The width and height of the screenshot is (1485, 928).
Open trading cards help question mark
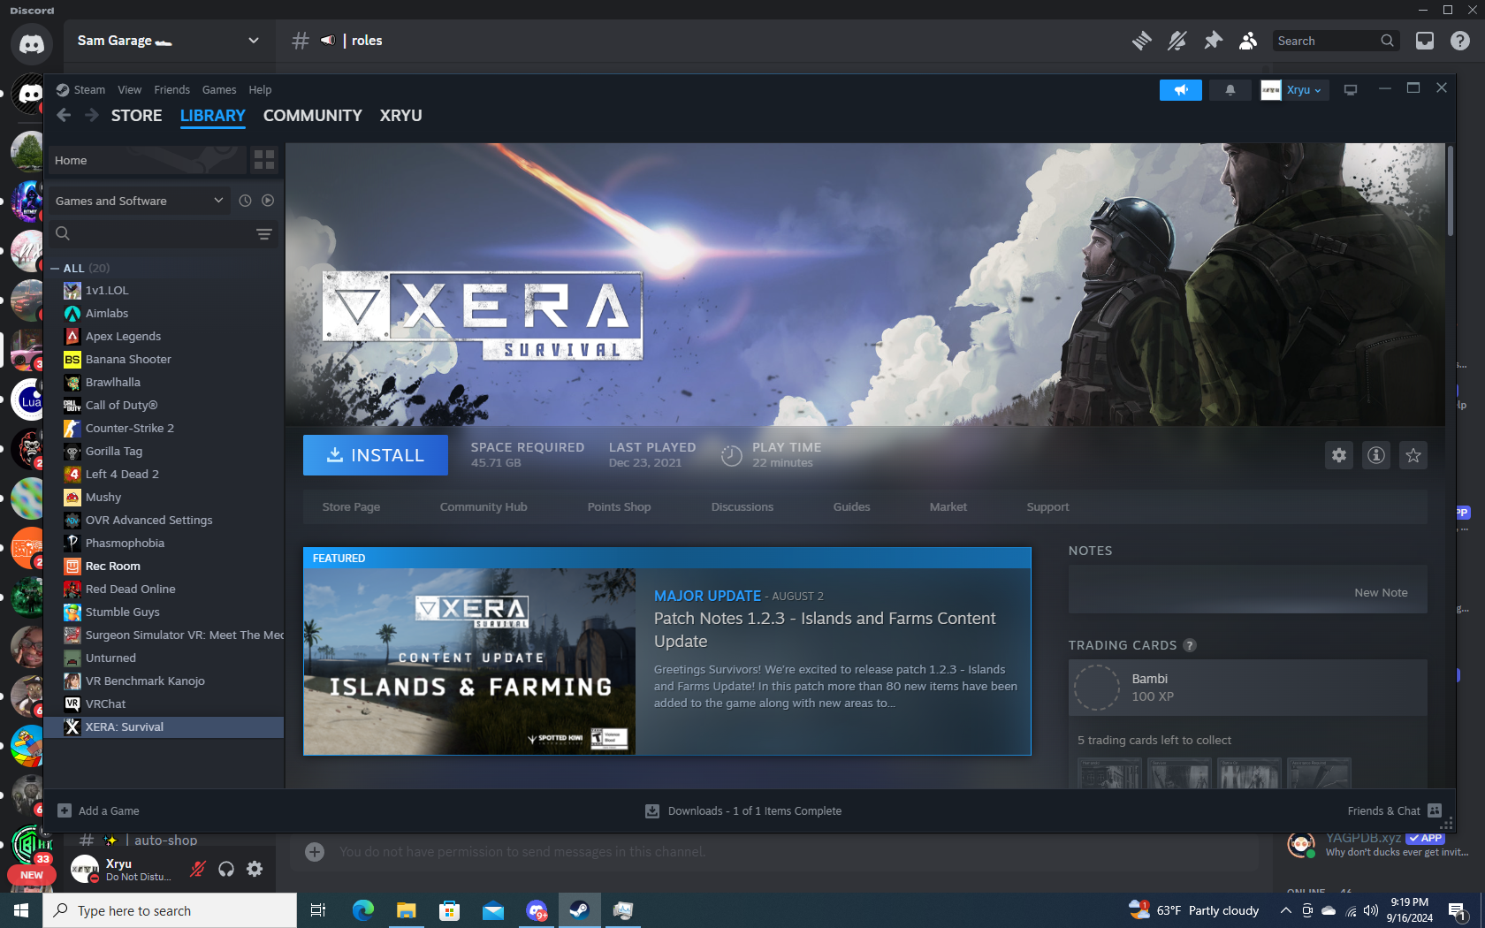tap(1190, 645)
